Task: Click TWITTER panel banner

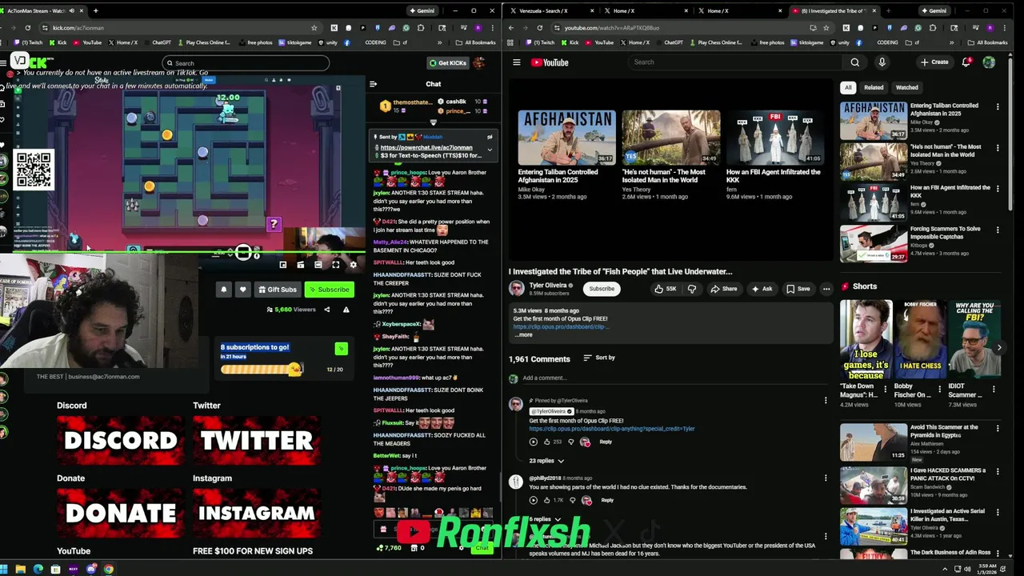Action: coord(256,440)
